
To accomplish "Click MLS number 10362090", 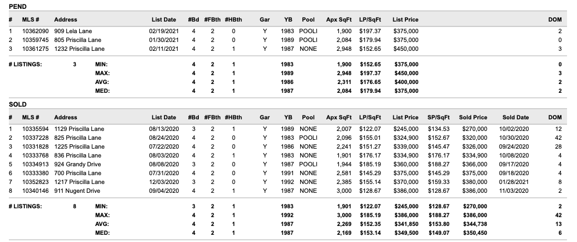I will coord(35,31).
